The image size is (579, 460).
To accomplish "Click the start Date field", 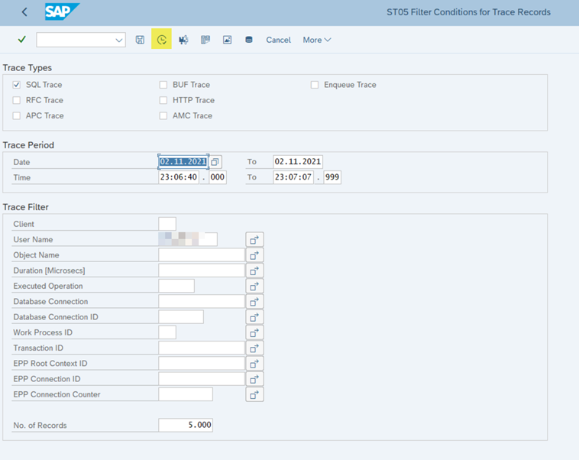I will click(183, 162).
